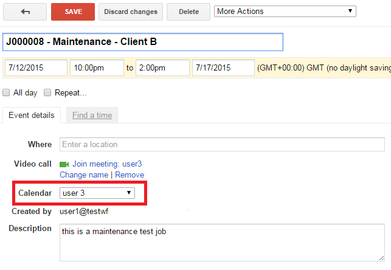This screenshot has height=270, width=391.
Task: Click the GMT time zone text
Action: 324,68
